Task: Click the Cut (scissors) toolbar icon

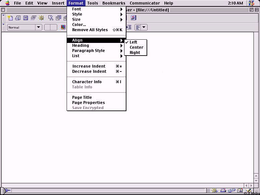Action: tap(51, 18)
